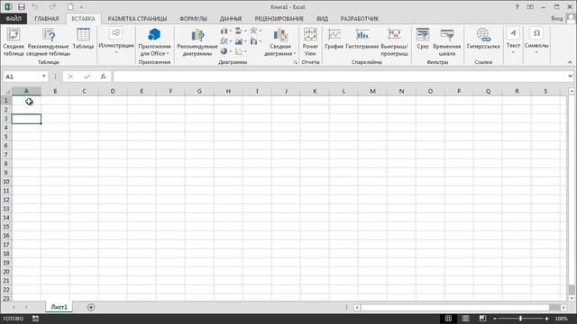Screen dimensions: 577x324
Task: Open the area chart dropdown
Action: 241,41
